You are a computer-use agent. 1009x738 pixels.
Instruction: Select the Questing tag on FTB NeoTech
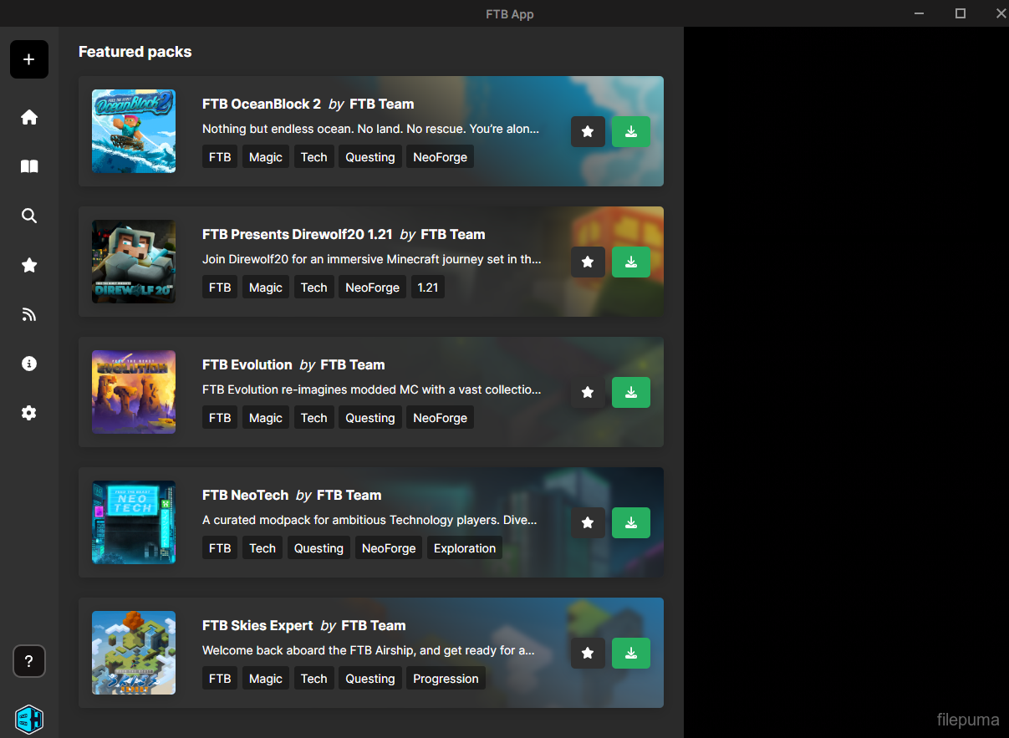[x=318, y=548]
